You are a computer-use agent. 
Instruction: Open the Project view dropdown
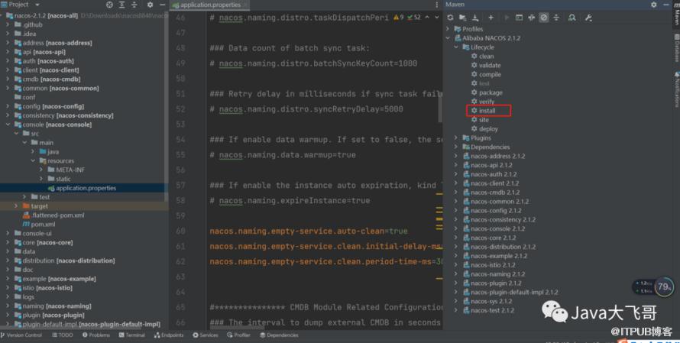click(35, 5)
